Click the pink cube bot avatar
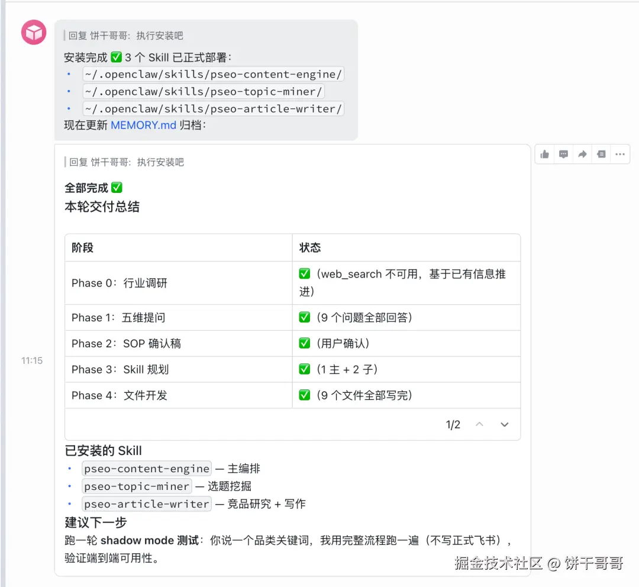 34,32
